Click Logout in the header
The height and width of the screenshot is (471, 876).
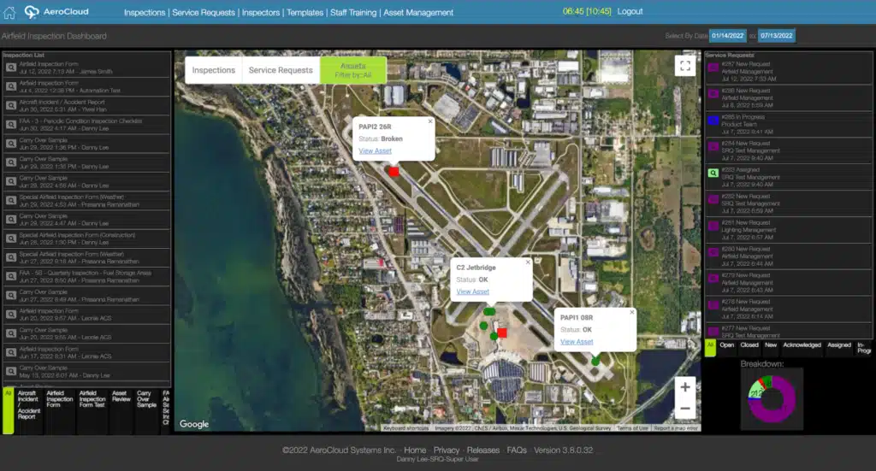(630, 12)
